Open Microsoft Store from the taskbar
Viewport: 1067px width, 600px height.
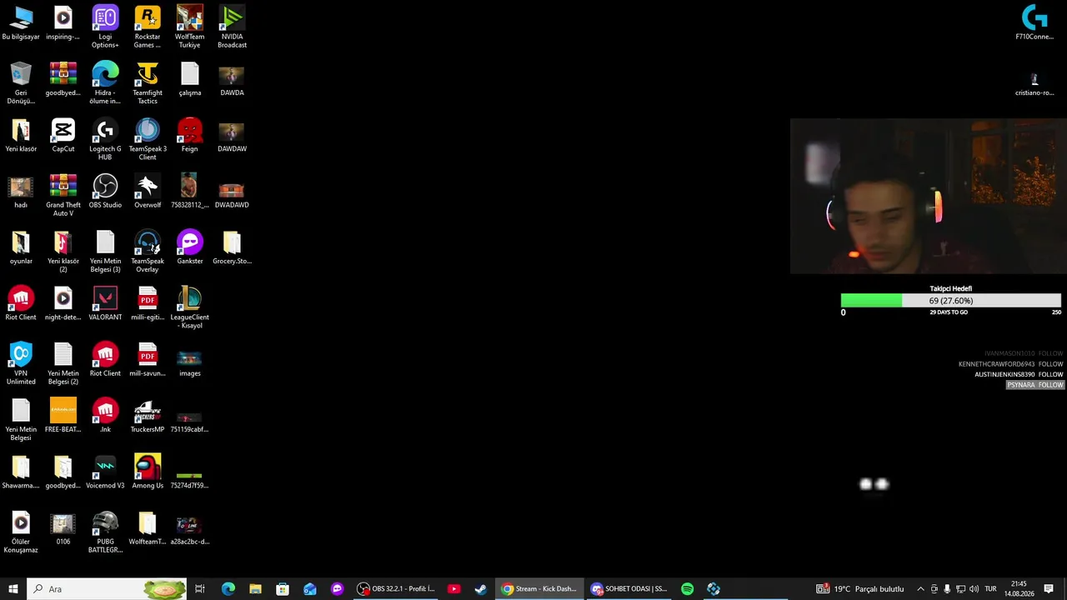(283, 589)
